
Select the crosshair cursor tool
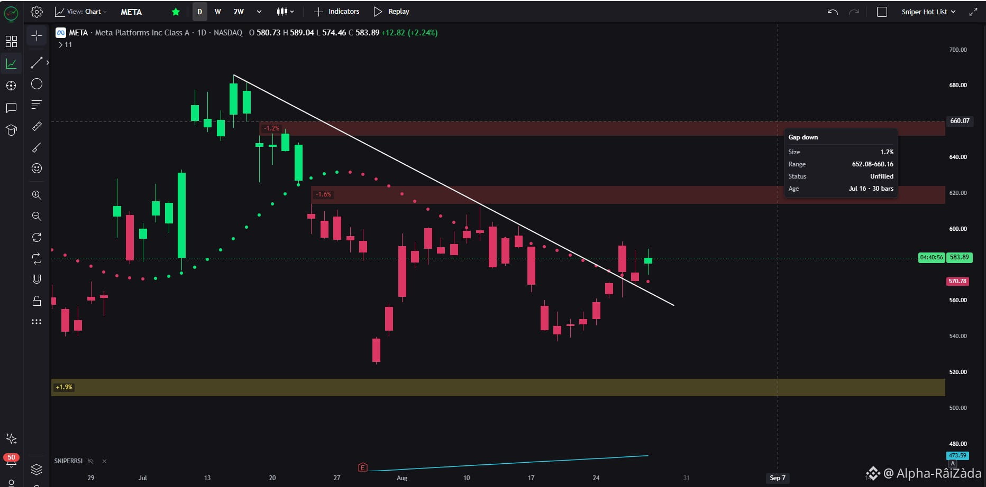point(36,36)
